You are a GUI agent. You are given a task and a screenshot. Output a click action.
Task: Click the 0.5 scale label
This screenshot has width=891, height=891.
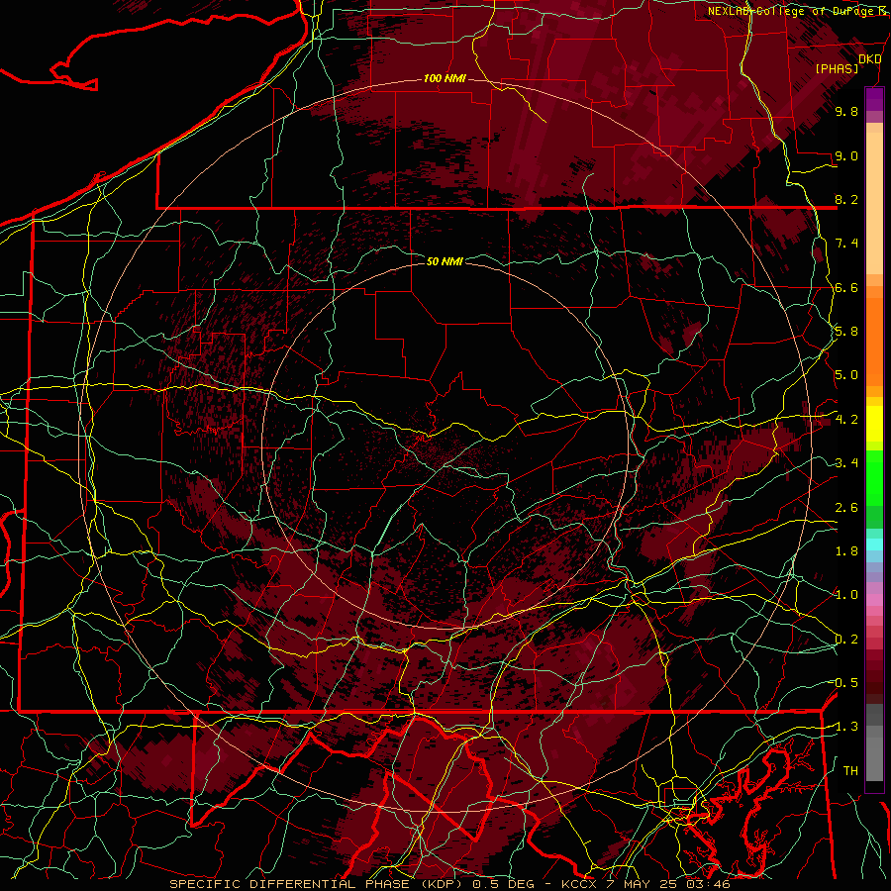coord(846,683)
